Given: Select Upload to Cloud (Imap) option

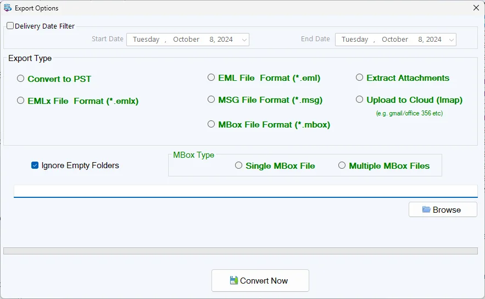Looking at the screenshot, I should point(360,99).
